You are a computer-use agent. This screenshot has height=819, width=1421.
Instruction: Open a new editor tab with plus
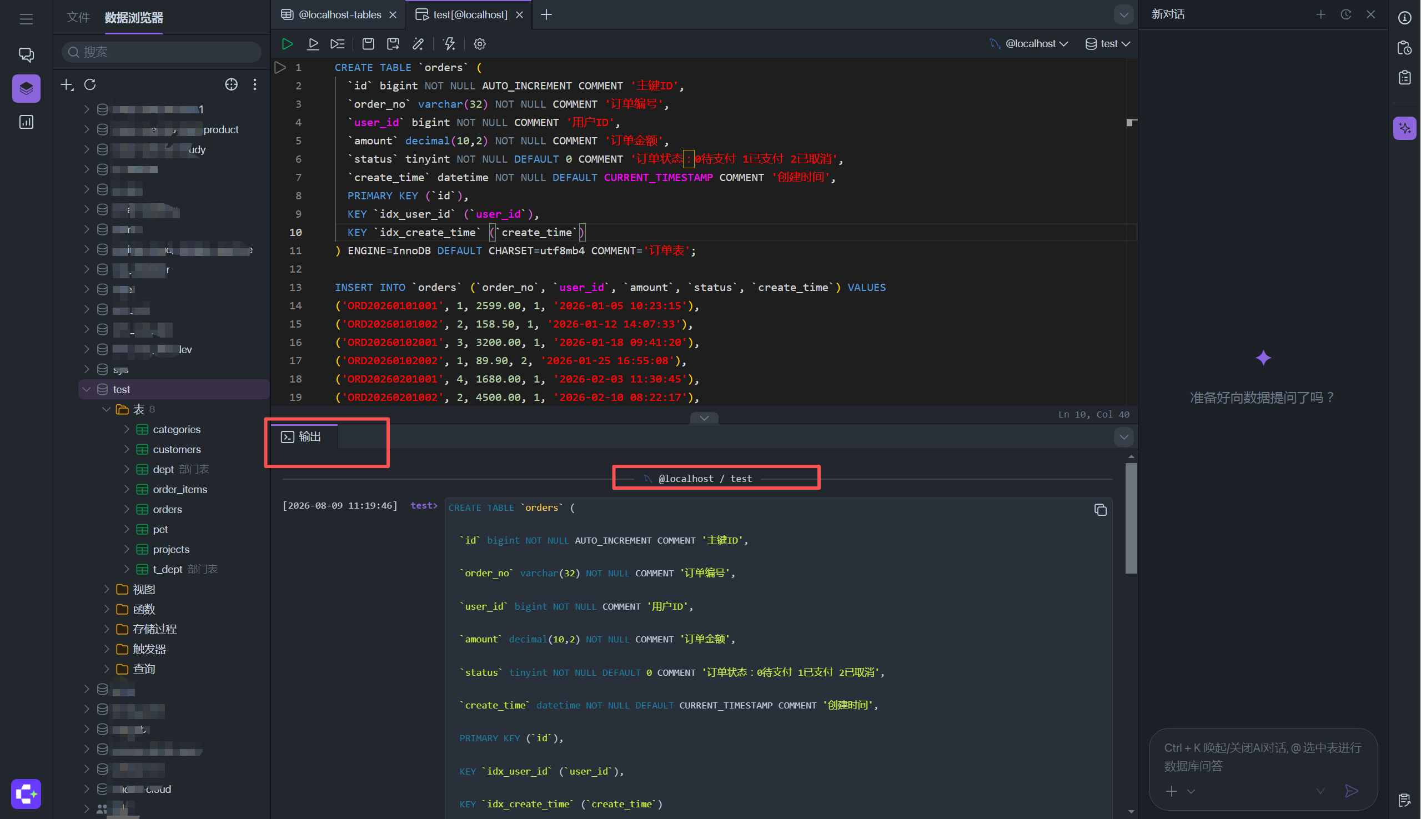click(x=546, y=14)
